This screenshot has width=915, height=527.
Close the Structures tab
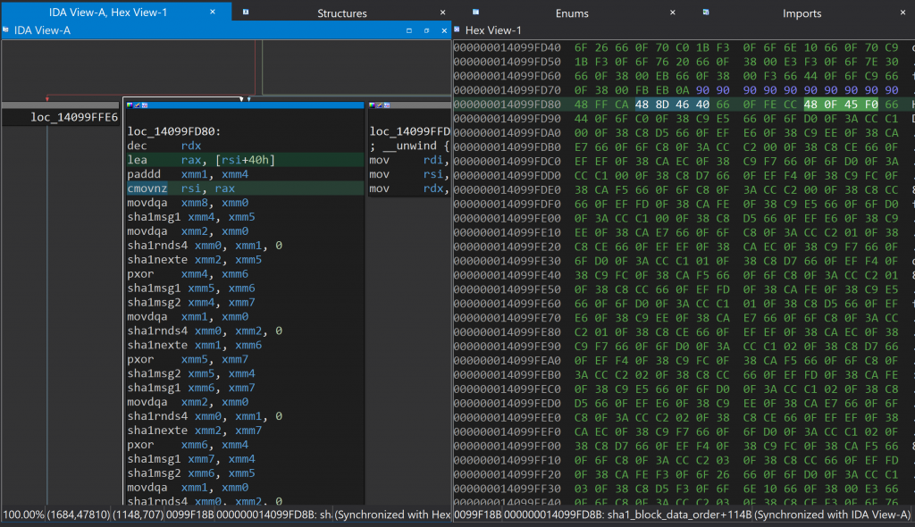[442, 13]
